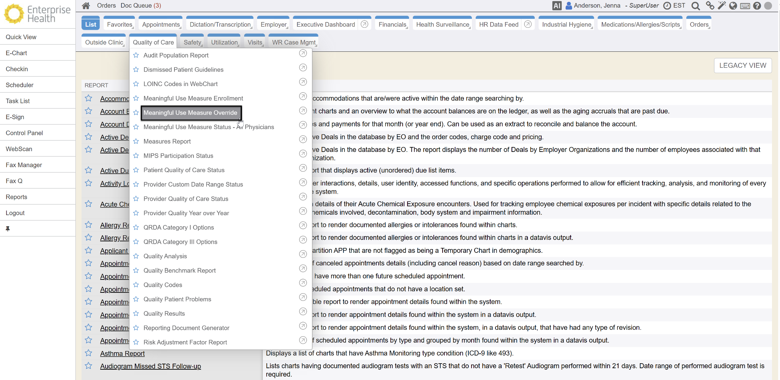Open MIPS Participation Status in new window
Screen dimensions: 780x380
pos(303,154)
